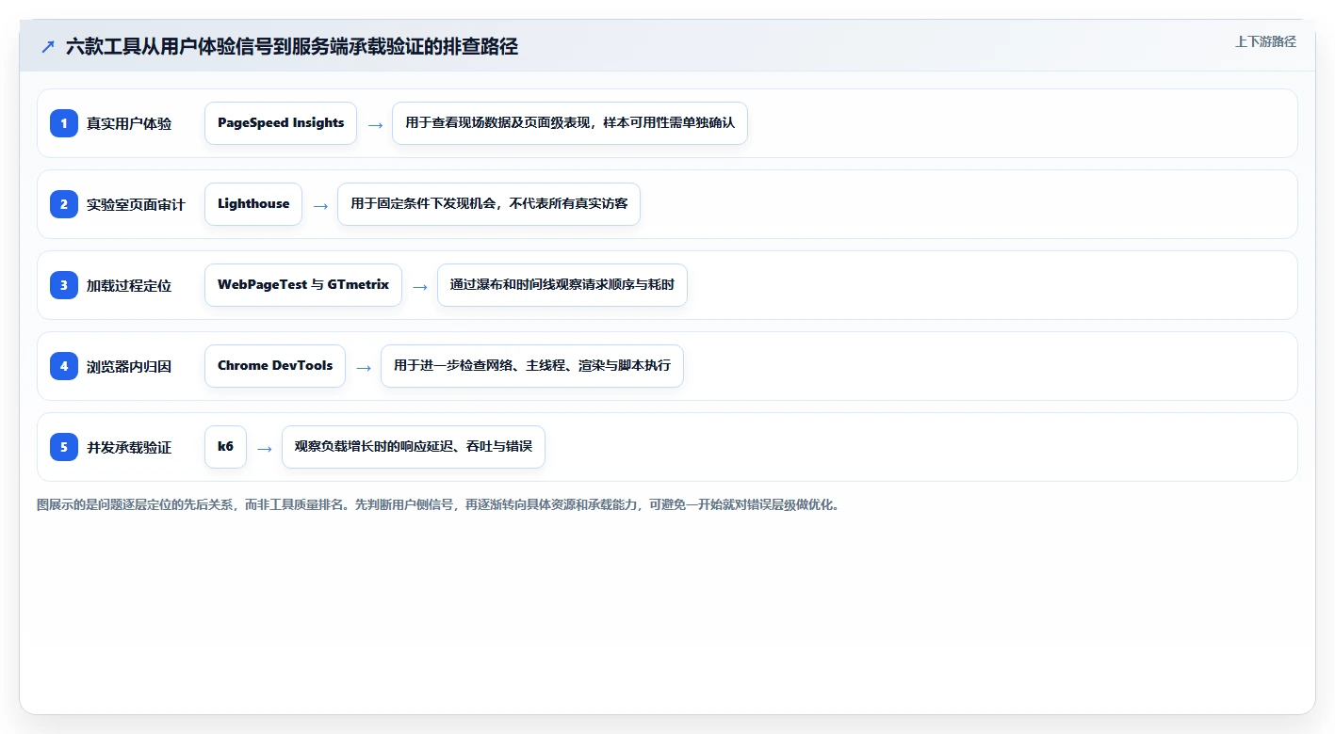Image resolution: width=1335 pixels, height=734 pixels.
Task: Click the arrow after k6
Action: click(265, 448)
